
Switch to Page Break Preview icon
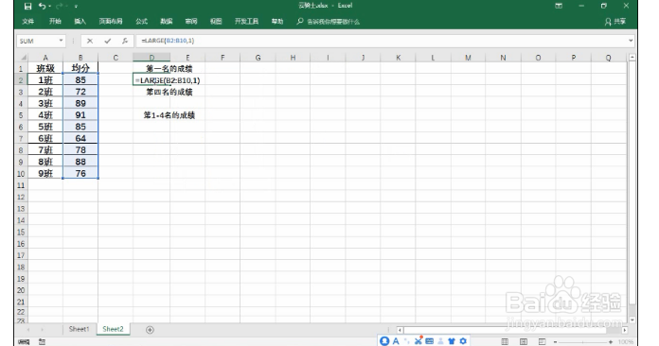pos(542,341)
